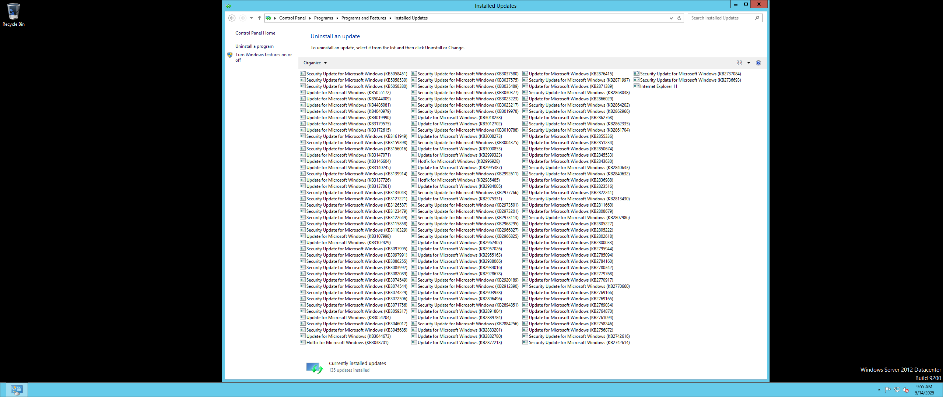This screenshot has height=397, width=943.
Task: Select Security Update KB5058451
Action: point(354,74)
